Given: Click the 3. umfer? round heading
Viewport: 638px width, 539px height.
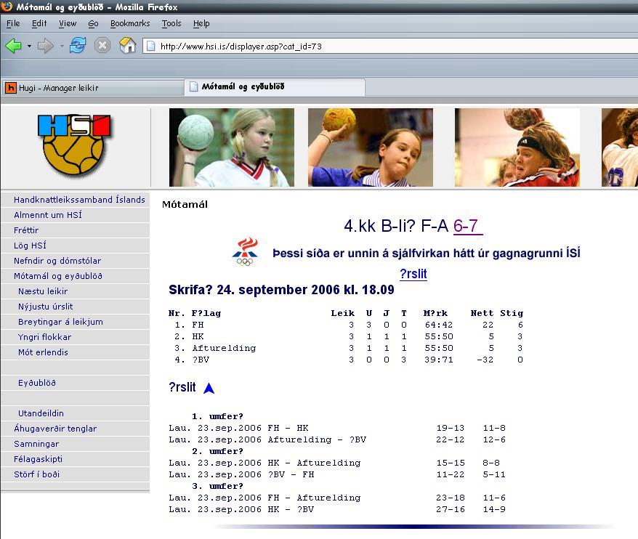Looking at the screenshot, I should tap(218, 486).
